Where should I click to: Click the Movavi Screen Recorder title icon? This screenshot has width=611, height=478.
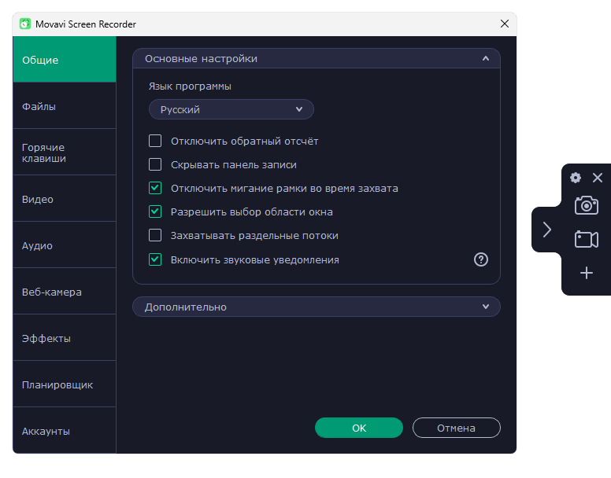(24, 24)
